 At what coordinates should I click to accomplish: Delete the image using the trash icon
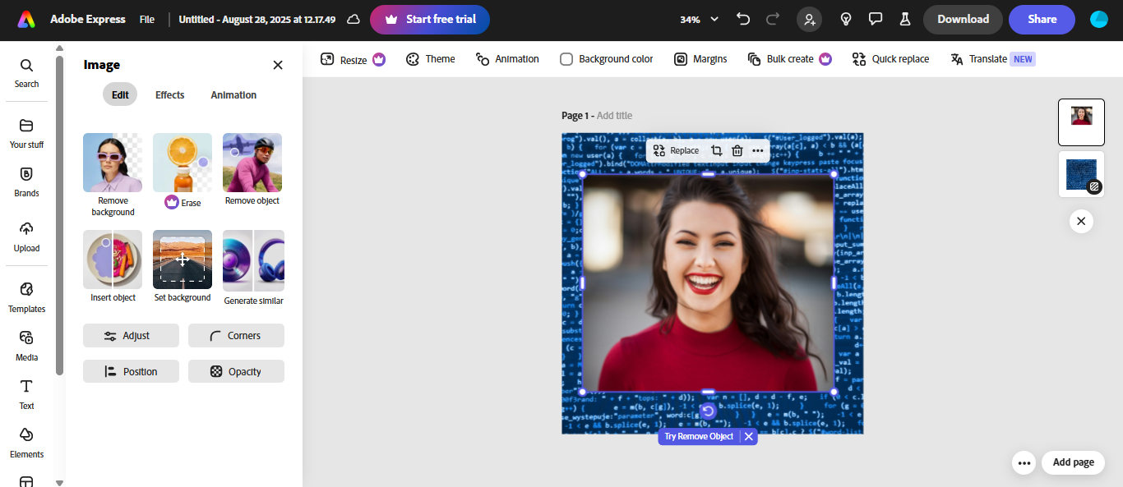pyautogui.click(x=737, y=150)
